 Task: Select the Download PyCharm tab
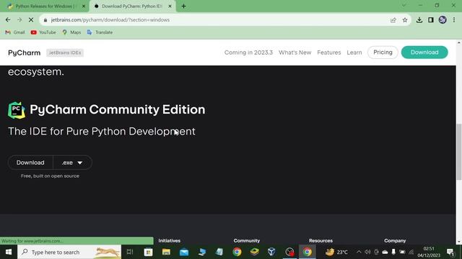pos(132,6)
